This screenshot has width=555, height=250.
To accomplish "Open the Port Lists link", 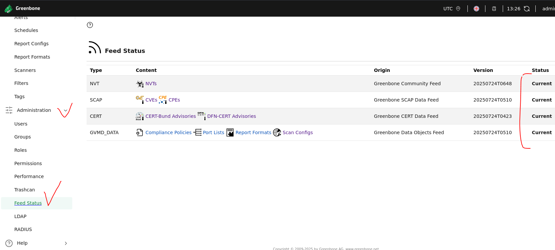I will point(213,132).
